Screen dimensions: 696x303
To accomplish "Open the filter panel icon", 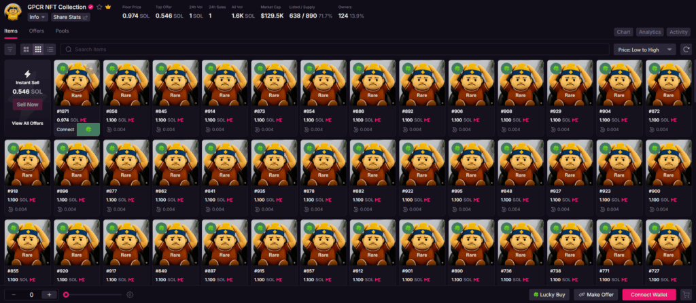I will click(x=10, y=50).
